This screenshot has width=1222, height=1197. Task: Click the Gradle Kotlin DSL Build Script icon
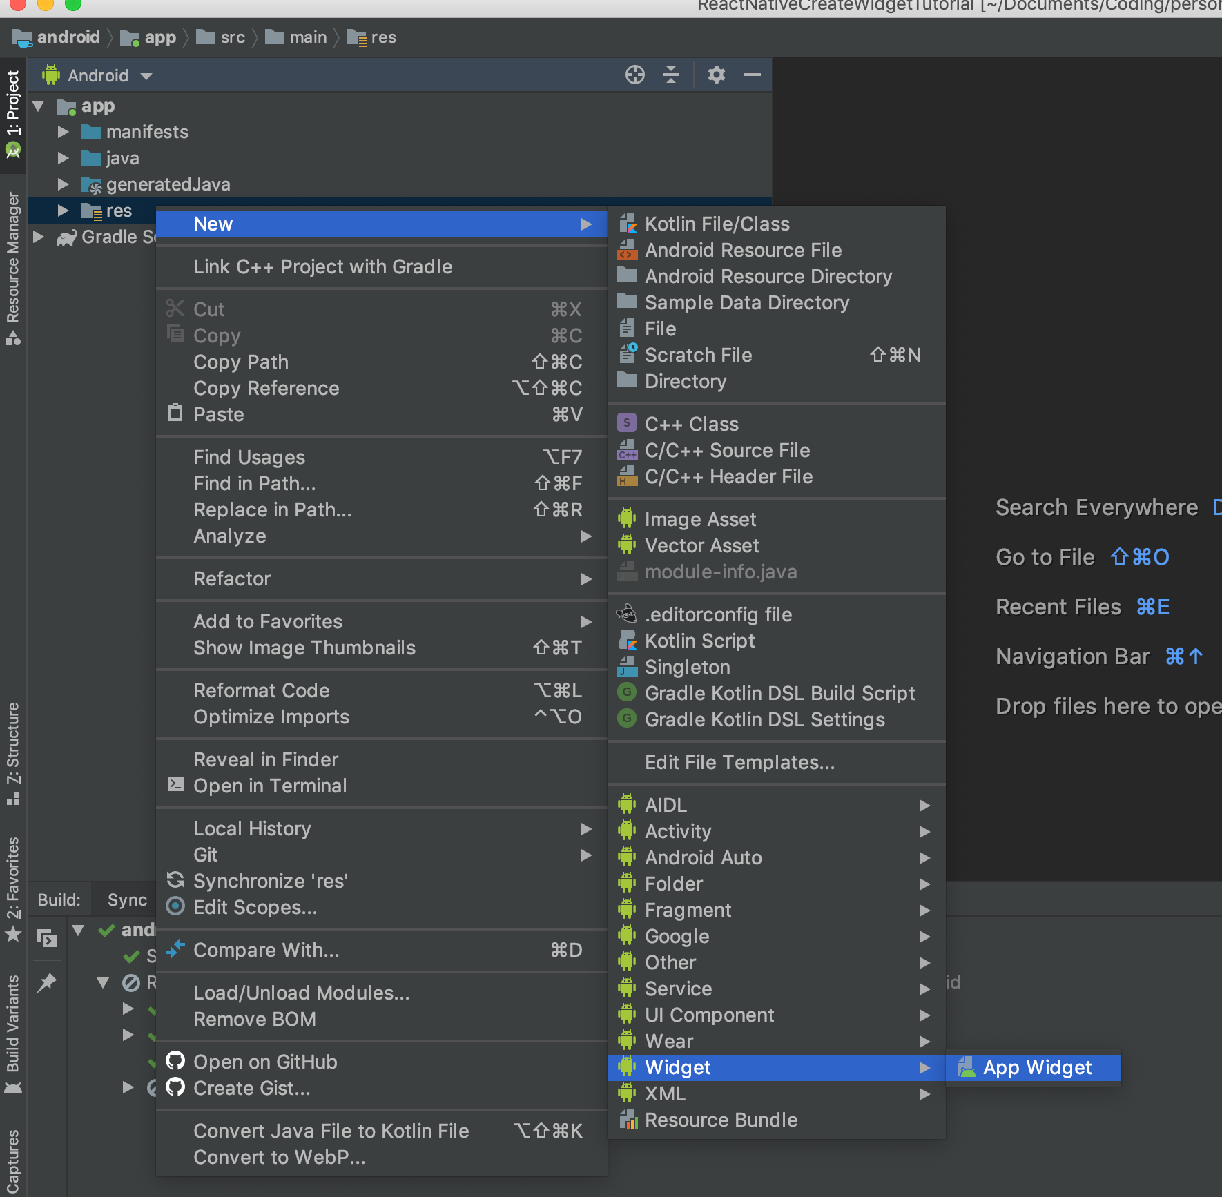(627, 693)
